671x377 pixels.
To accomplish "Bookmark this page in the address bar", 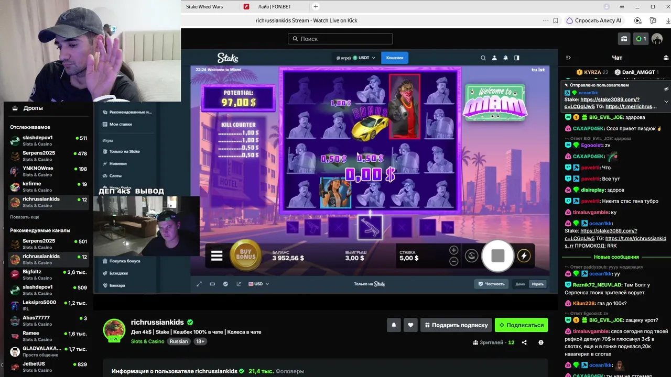I will tap(556, 20).
